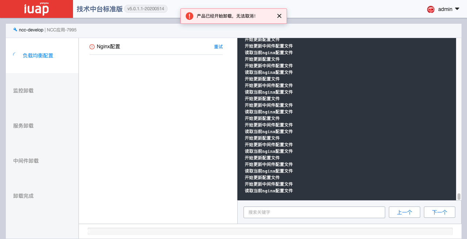Click the 产品已经开始卸载，无法取消 message text
Image resolution: width=467 pixels, height=239 pixels.
pyautogui.click(x=226, y=16)
